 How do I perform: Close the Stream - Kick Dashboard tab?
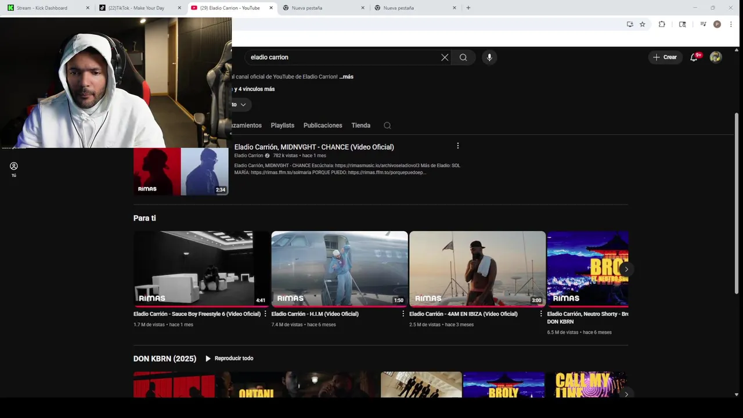tap(88, 8)
